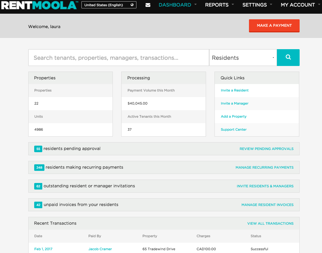Click residents making recurring payments text
The height and width of the screenshot is (253, 322).
(x=85, y=167)
